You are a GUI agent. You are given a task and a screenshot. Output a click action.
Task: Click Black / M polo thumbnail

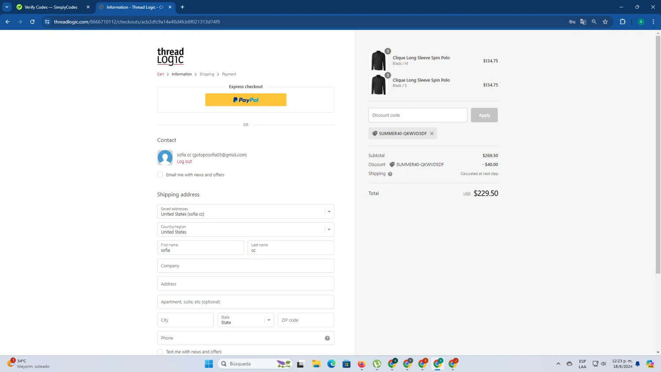tap(378, 61)
